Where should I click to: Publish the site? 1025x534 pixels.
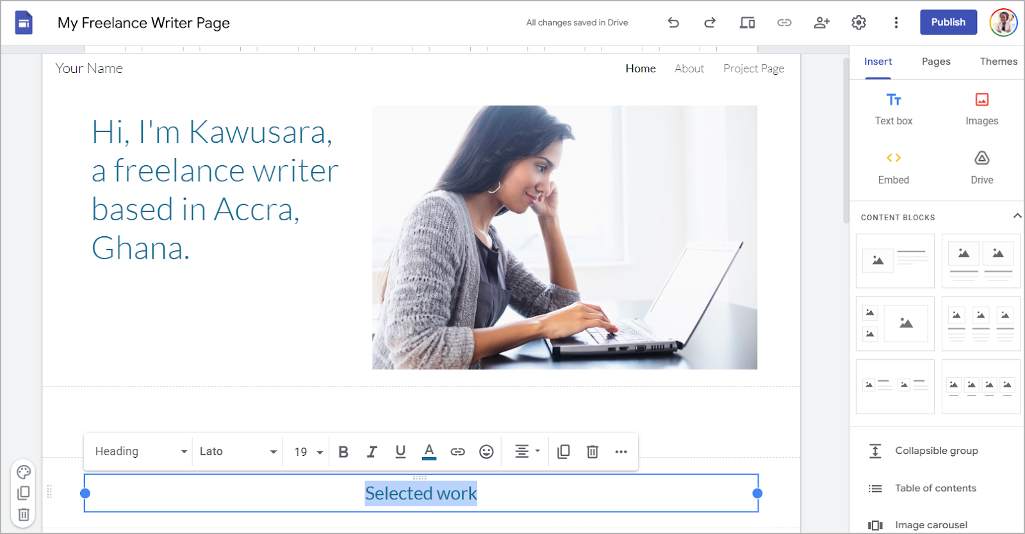[x=948, y=22]
